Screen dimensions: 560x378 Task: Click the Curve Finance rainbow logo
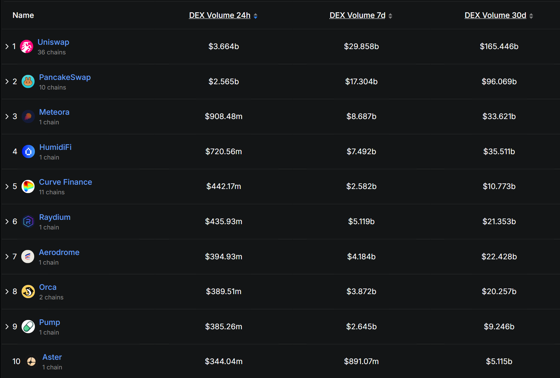click(28, 186)
